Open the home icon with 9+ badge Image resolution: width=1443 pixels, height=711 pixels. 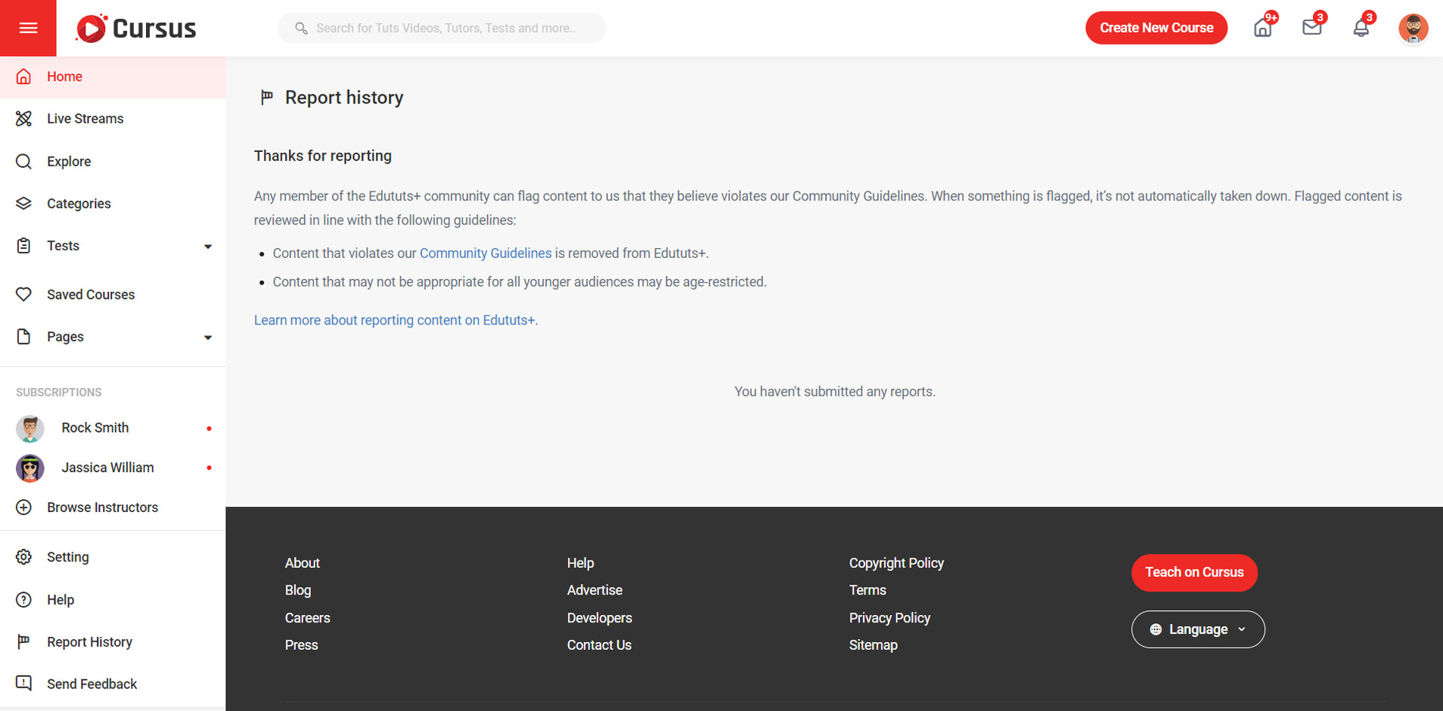[1262, 28]
